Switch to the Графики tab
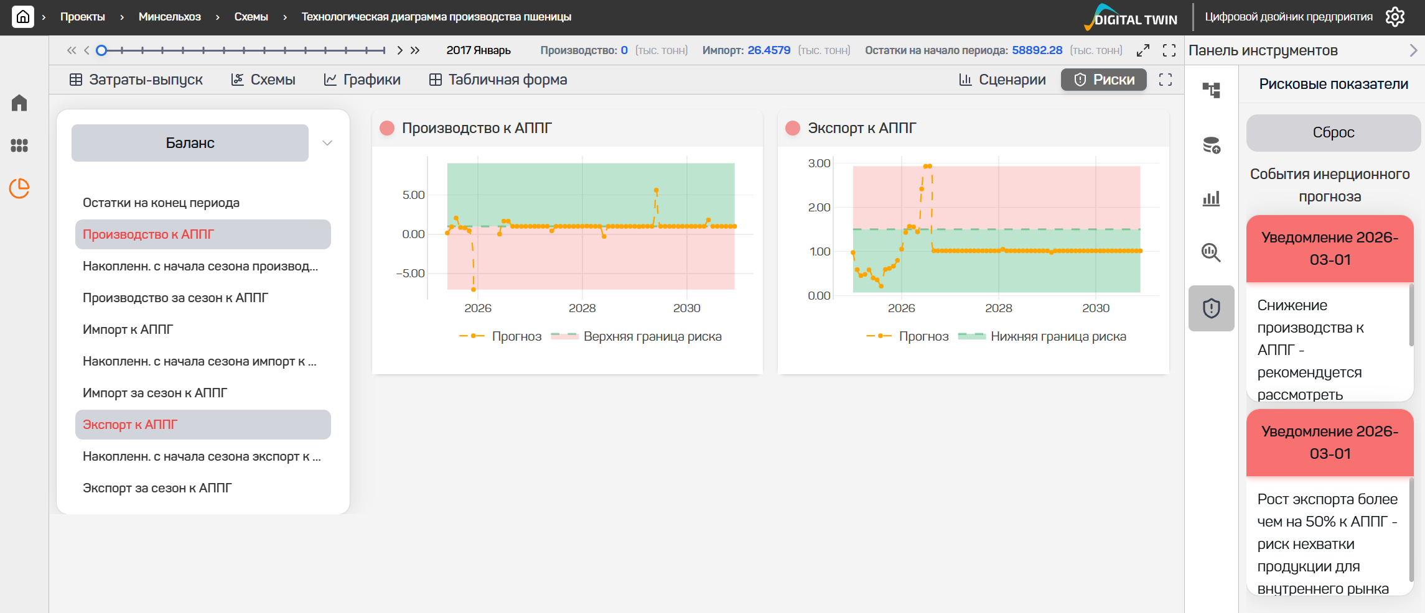The width and height of the screenshot is (1425, 613). pos(362,80)
